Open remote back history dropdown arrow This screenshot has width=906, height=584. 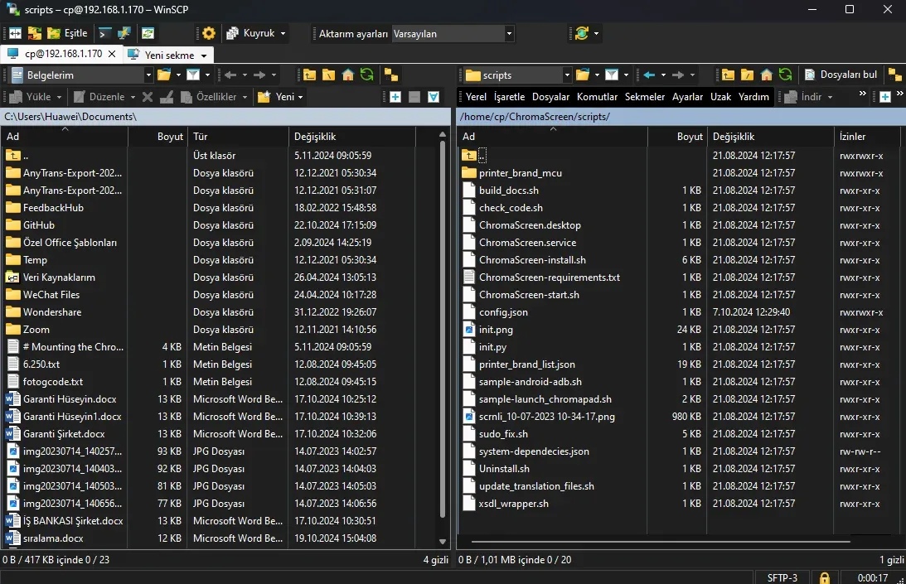tap(663, 75)
